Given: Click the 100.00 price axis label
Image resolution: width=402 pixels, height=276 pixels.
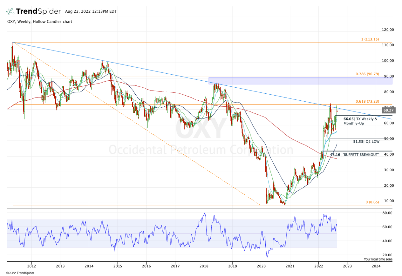Looking at the screenshot, I should tap(388, 61).
